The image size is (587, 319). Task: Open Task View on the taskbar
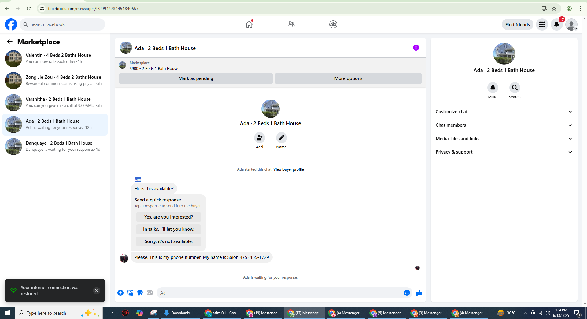pyautogui.click(x=110, y=313)
